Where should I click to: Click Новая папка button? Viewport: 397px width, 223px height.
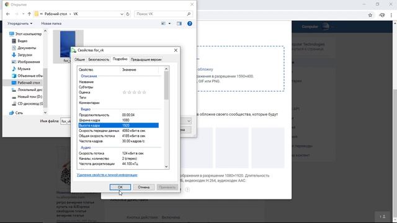tap(51, 24)
